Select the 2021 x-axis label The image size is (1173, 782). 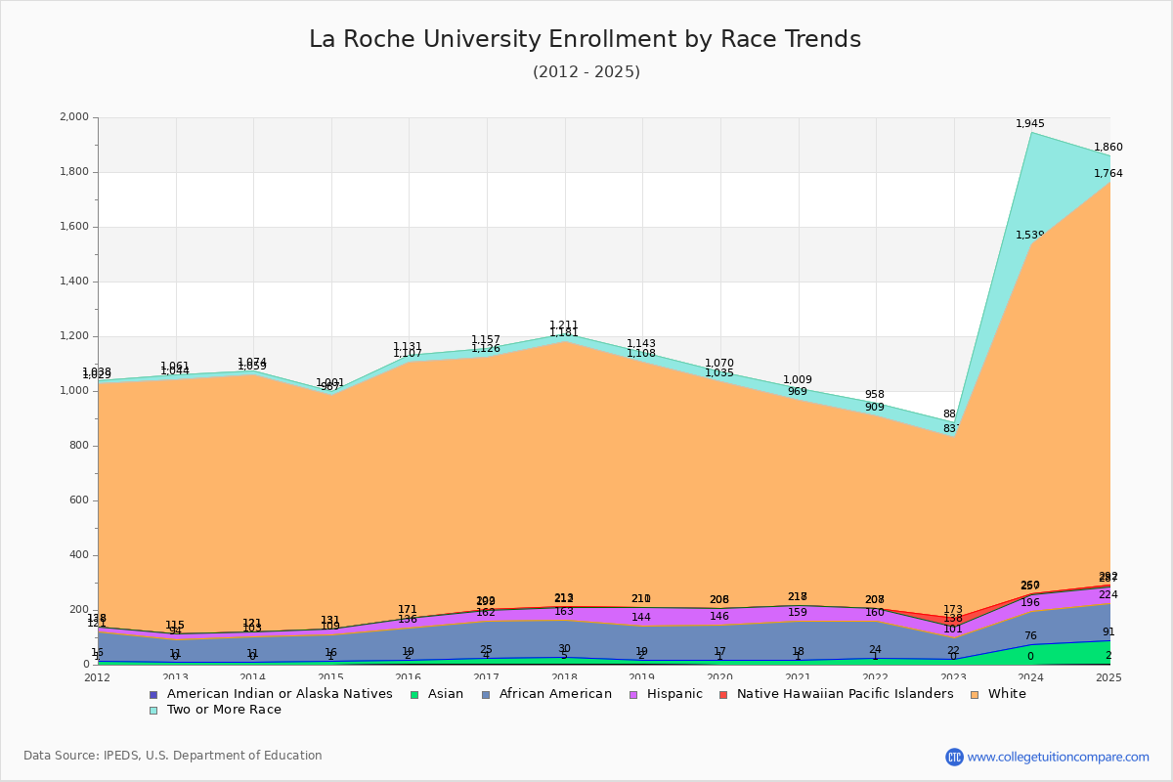click(799, 677)
